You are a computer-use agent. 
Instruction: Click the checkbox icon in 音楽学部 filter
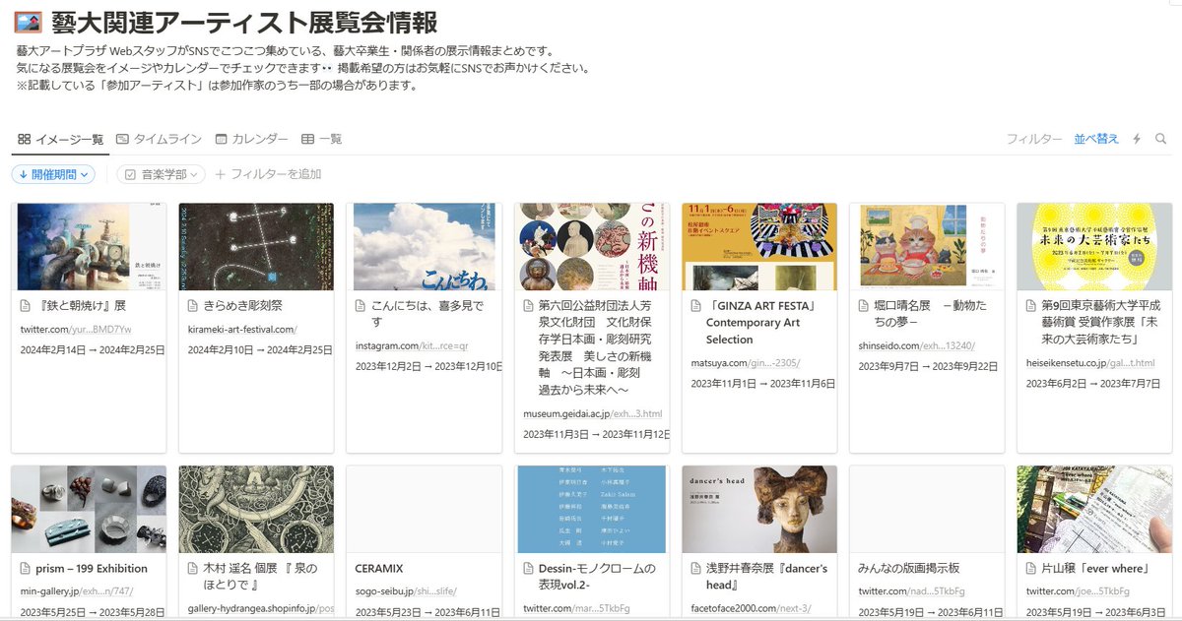(x=130, y=174)
